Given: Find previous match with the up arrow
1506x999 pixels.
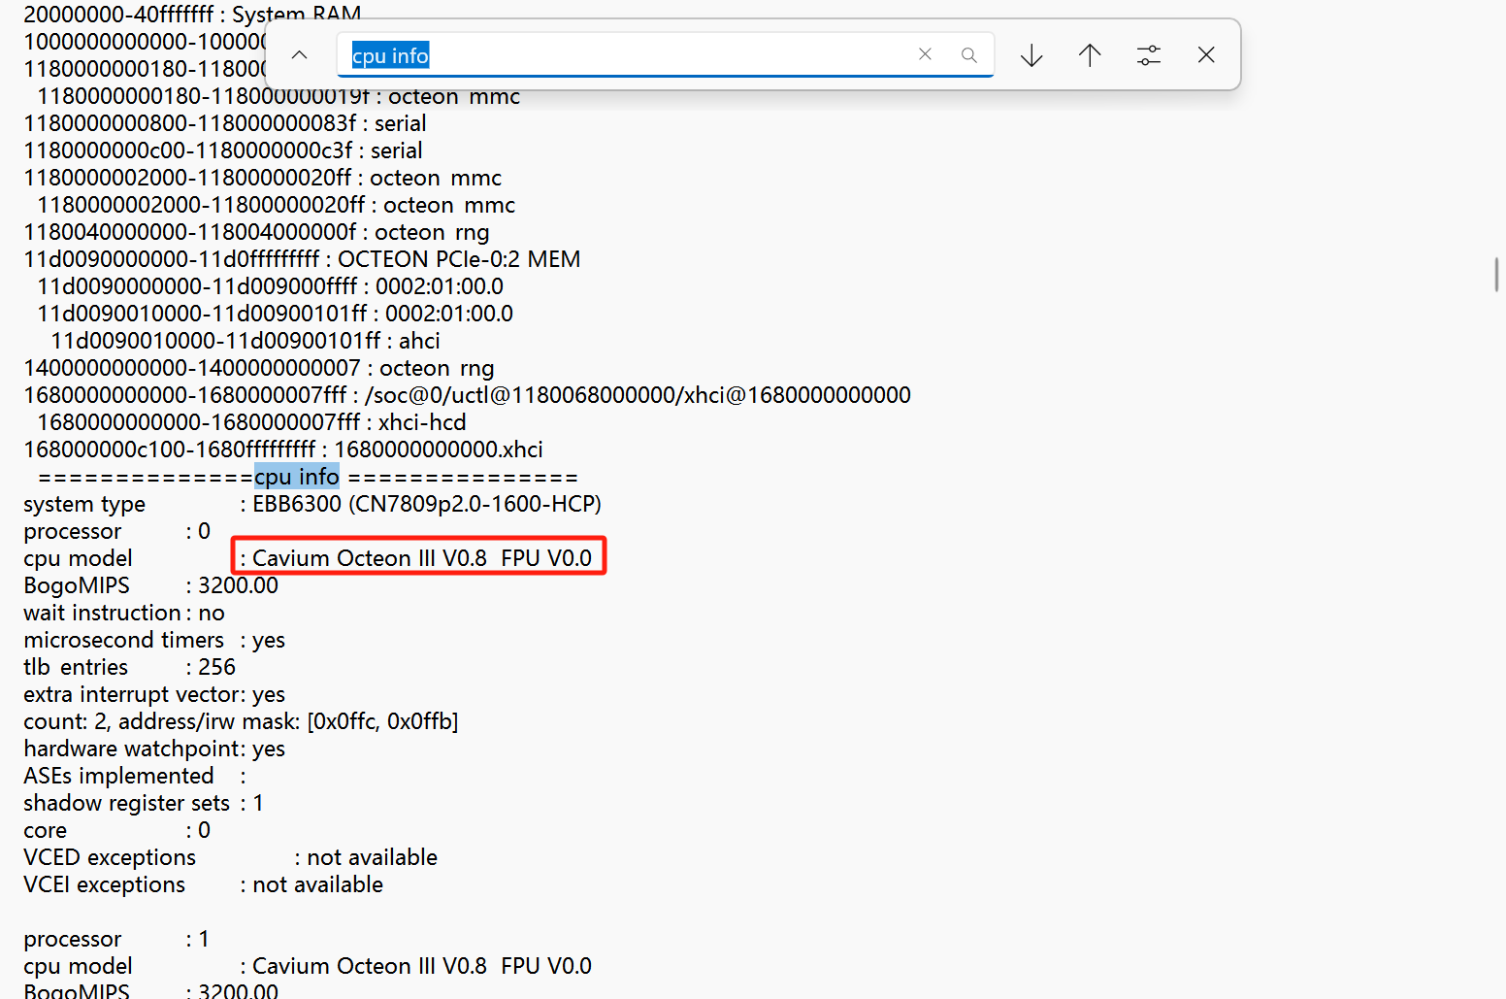Looking at the screenshot, I should [x=1090, y=55].
